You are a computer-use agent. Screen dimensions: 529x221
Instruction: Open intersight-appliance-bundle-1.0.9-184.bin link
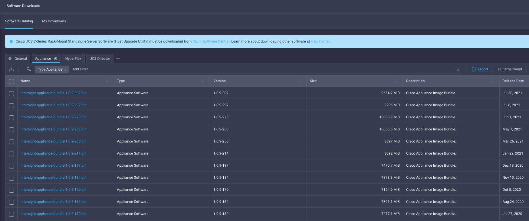click(x=54, y=178)
